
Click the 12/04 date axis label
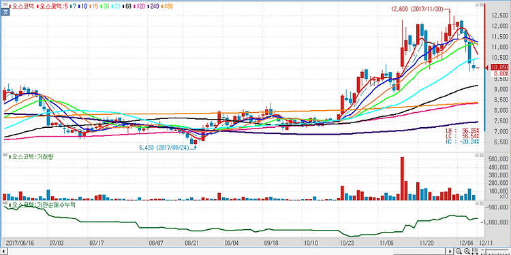[465, 243]
